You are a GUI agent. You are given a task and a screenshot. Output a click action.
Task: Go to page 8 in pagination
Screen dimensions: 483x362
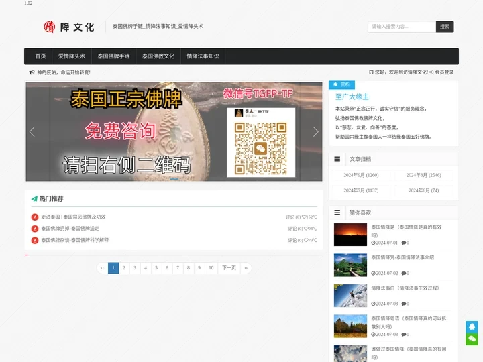[189, 268]
